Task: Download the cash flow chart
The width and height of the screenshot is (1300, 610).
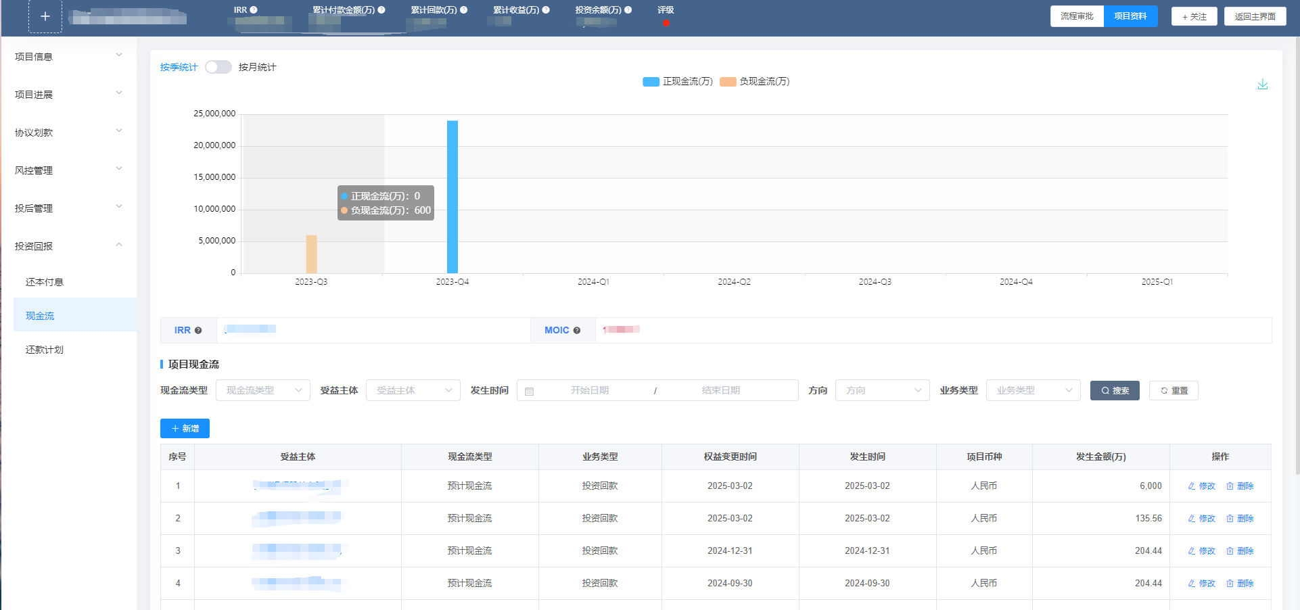Action: (1262, 85)
